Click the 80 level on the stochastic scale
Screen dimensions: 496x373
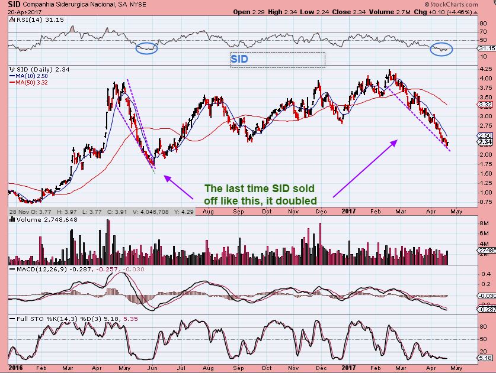point(483,327)
